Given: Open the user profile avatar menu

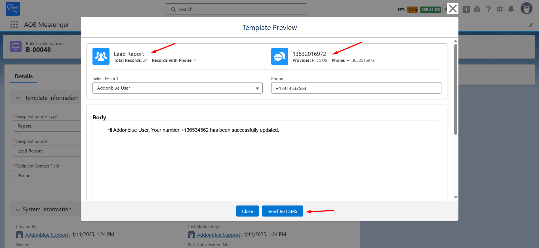Looking at the screenshot, I should pos(526,9).
